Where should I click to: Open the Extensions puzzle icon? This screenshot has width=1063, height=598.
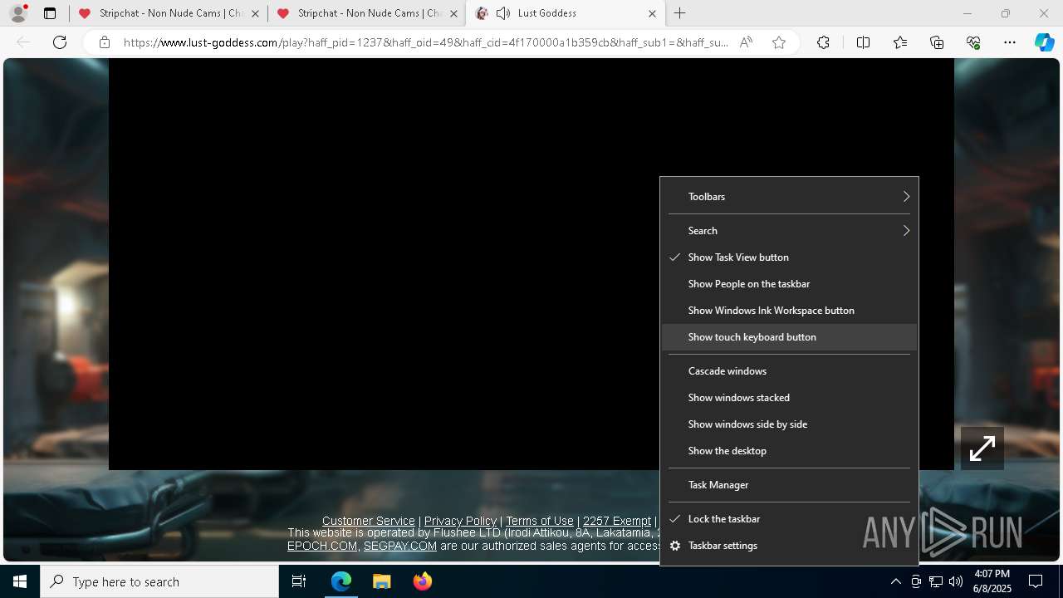coord(823,42)
